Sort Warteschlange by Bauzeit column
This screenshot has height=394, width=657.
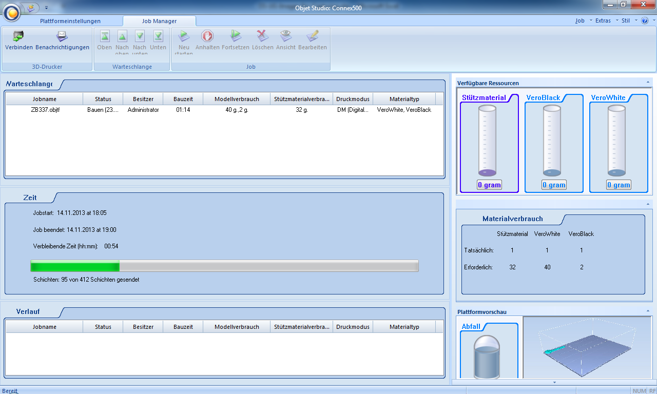click(183, 99)
